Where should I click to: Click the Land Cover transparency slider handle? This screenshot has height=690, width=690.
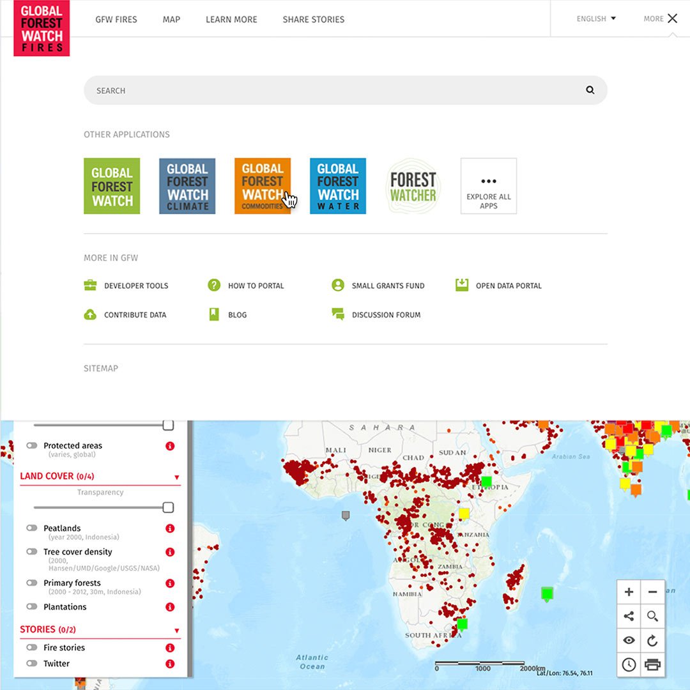(x=168, y=507)
